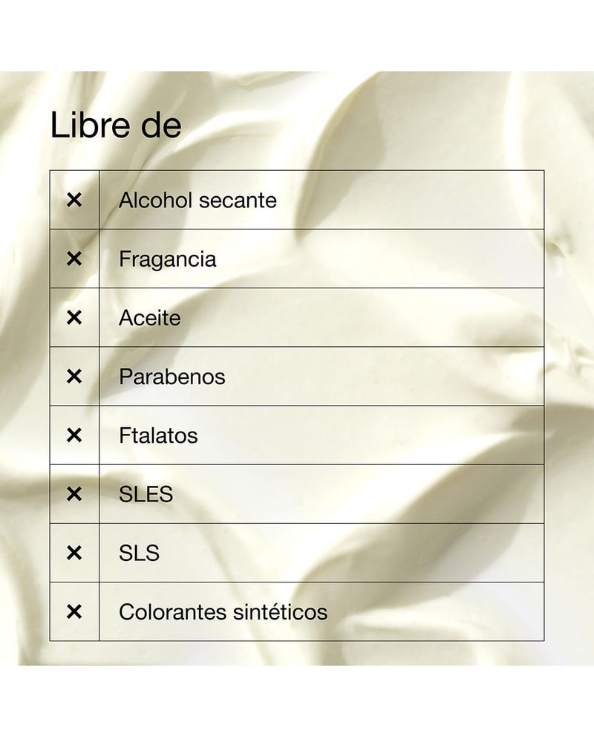Click the white band above the cream texture

tap(297, 35)
